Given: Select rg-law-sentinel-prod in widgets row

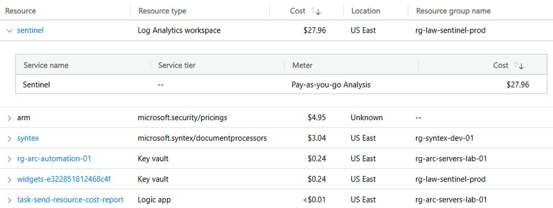Looking at the screenshot, I should [x=451, y=179].
